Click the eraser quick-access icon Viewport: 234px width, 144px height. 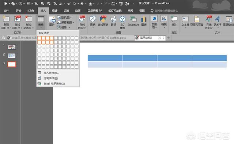(x=82, y=3)
